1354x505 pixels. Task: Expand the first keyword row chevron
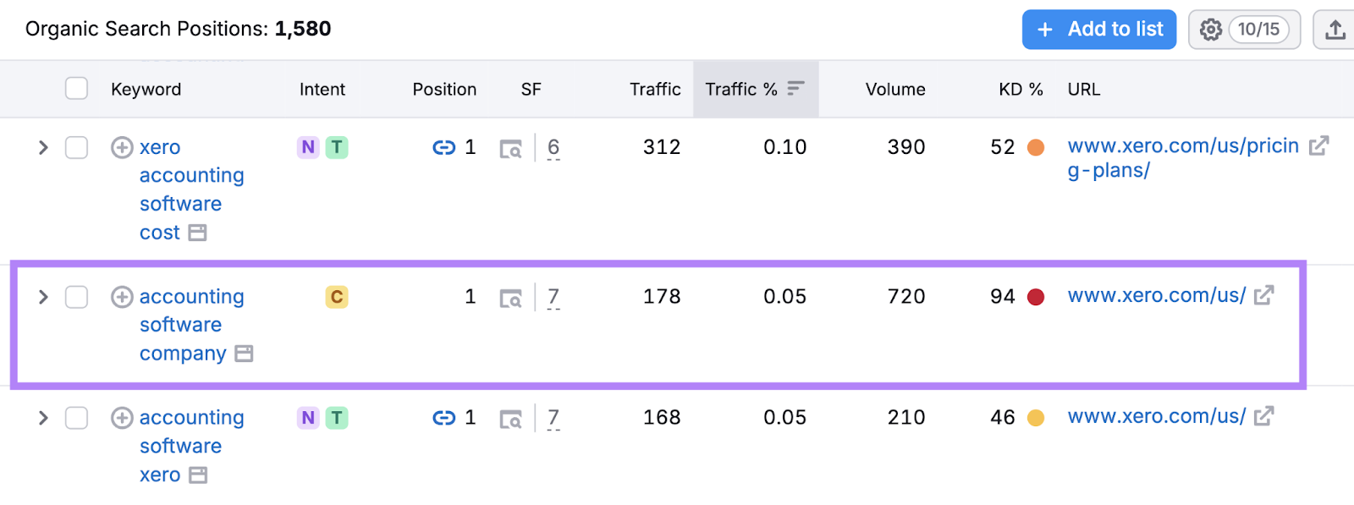pyautogui.click(x=42, y=146)
